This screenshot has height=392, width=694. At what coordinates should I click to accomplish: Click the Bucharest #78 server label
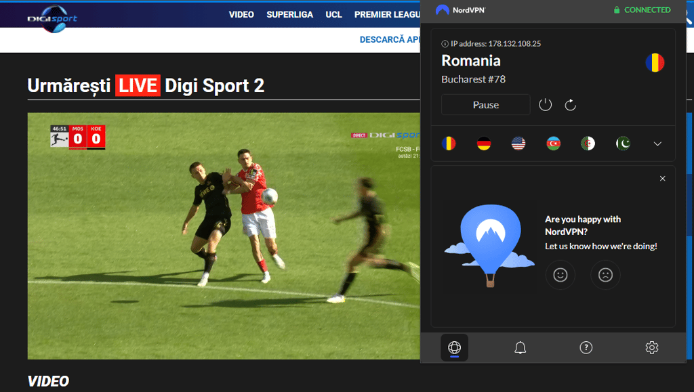pos(473,79)
